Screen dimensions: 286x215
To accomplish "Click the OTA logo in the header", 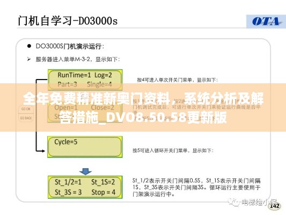I will pos(266,21).
